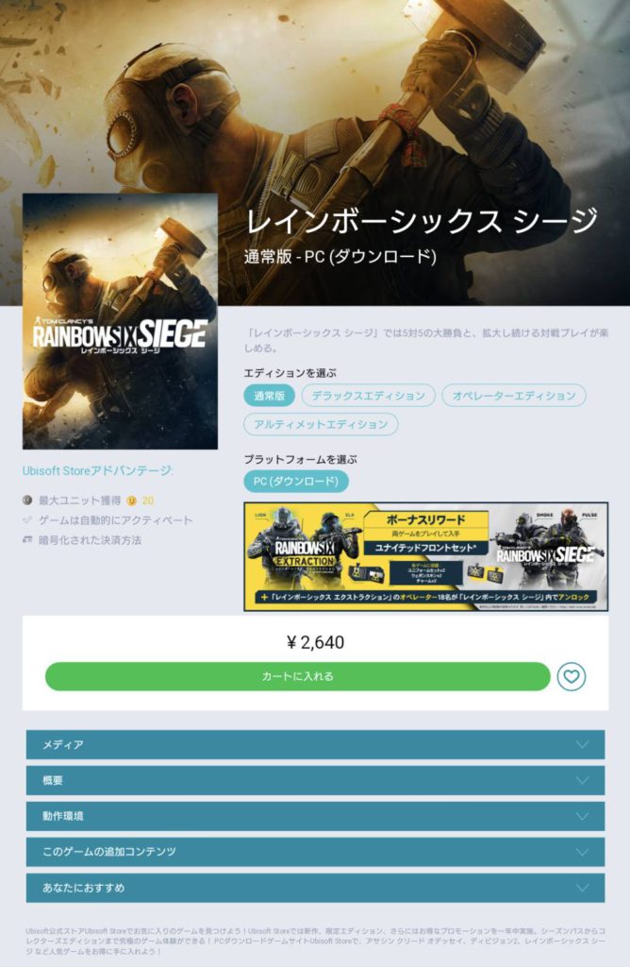Open このゲームの追加コンテンツ section

[x=315, y=852]
